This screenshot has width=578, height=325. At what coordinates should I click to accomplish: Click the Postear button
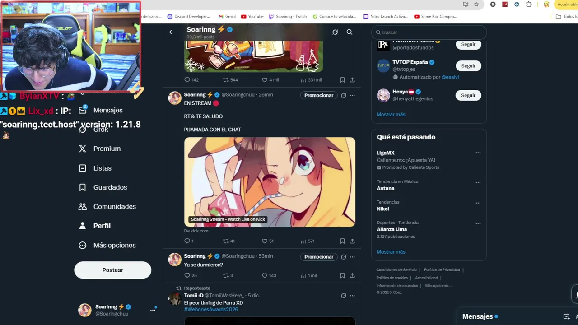pyautogui.click(x=112, y=270)
